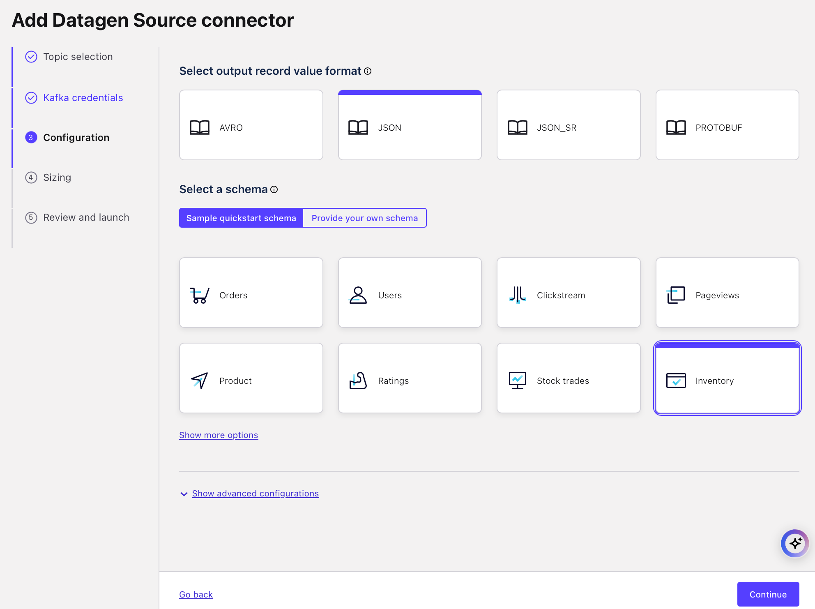Select the AVRO output format card
Screen dimensions: 815x609
[x=251, y=125]
